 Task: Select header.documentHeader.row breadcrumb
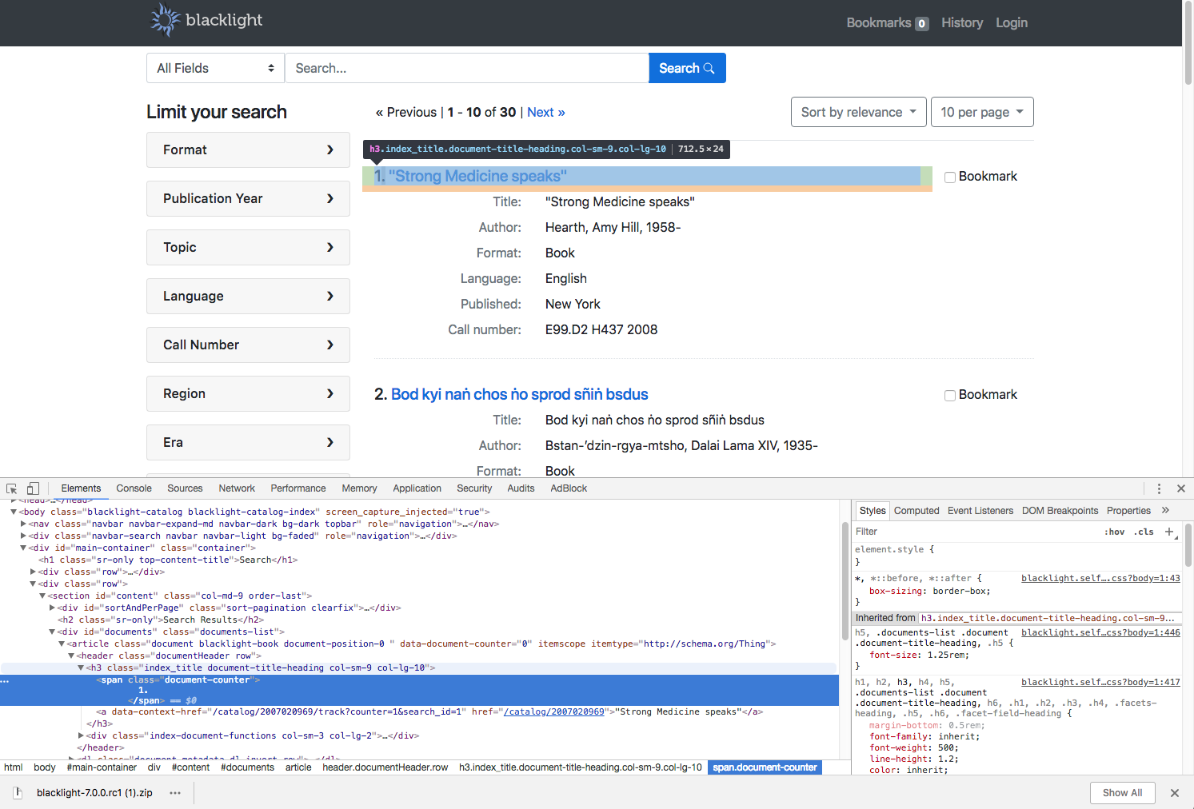[x=385, y=767]
